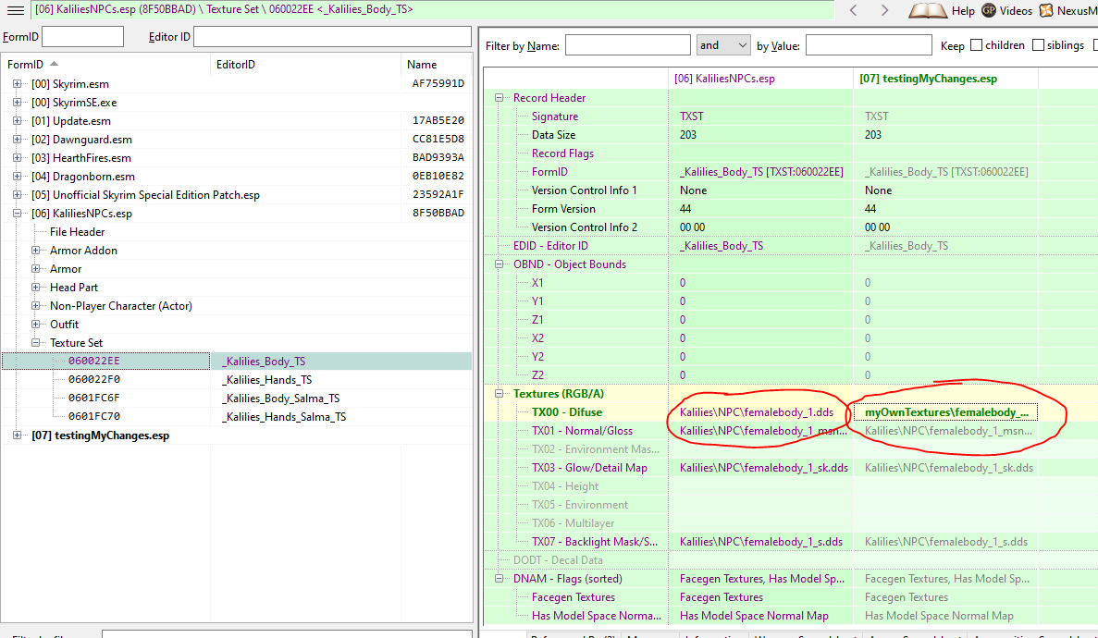Expand the [07] testingMyChanges.esp node
The height and width of the screenshot is (638, 1098).
pos(17,435)
